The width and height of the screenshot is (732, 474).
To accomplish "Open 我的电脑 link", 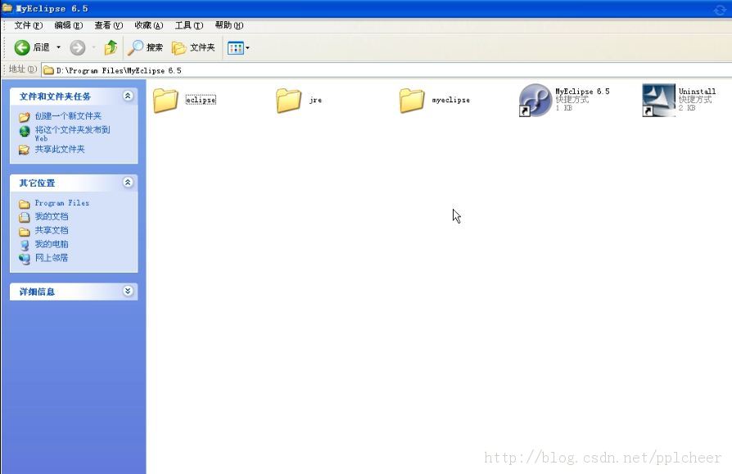I will [52, 244].
